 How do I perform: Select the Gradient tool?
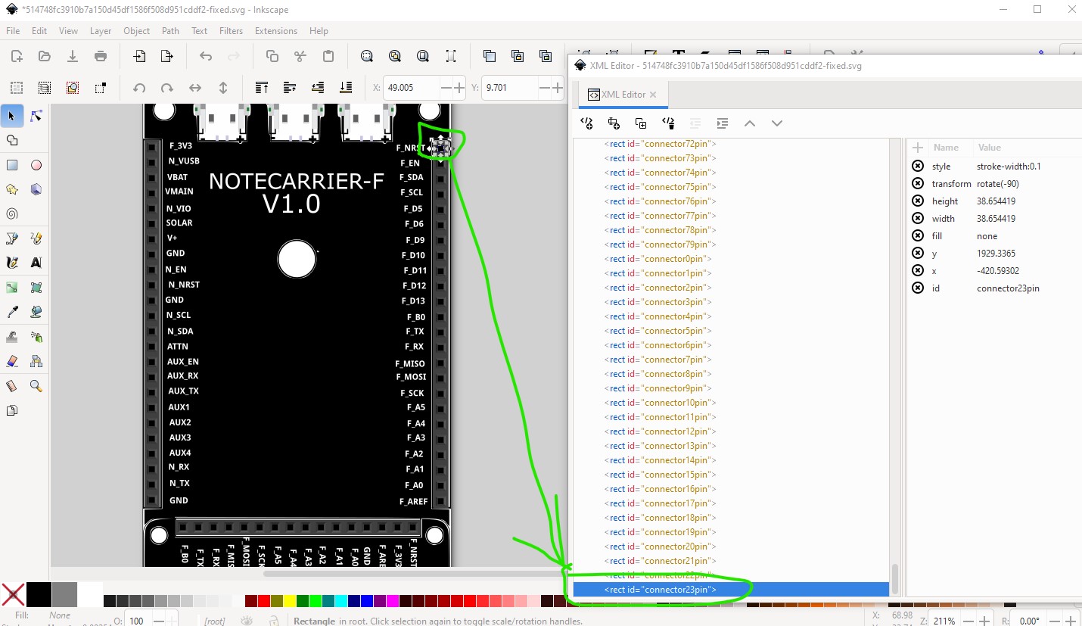[x=11, y=288]
